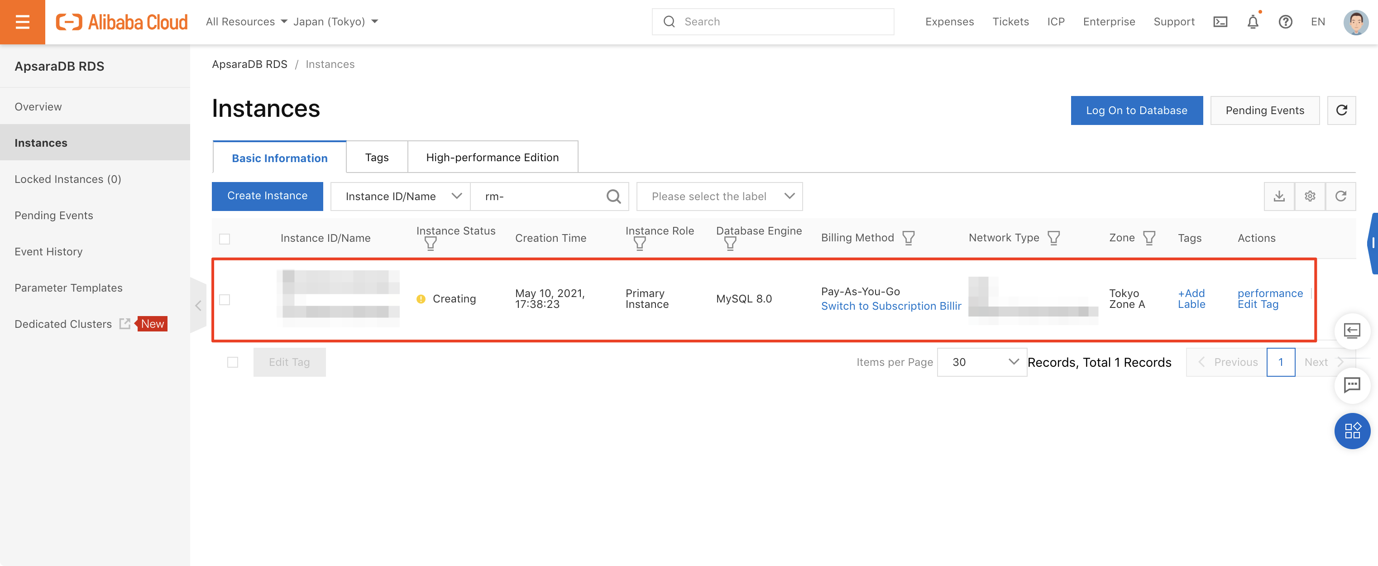The width and height of the screenshot is (1378, 566).
Task: Open Pending Events in the sidebar
Action: pos(95,215)
